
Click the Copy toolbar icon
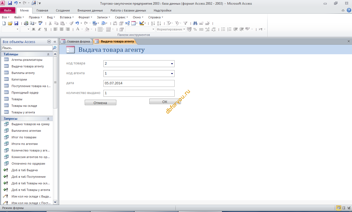[56, 23]
